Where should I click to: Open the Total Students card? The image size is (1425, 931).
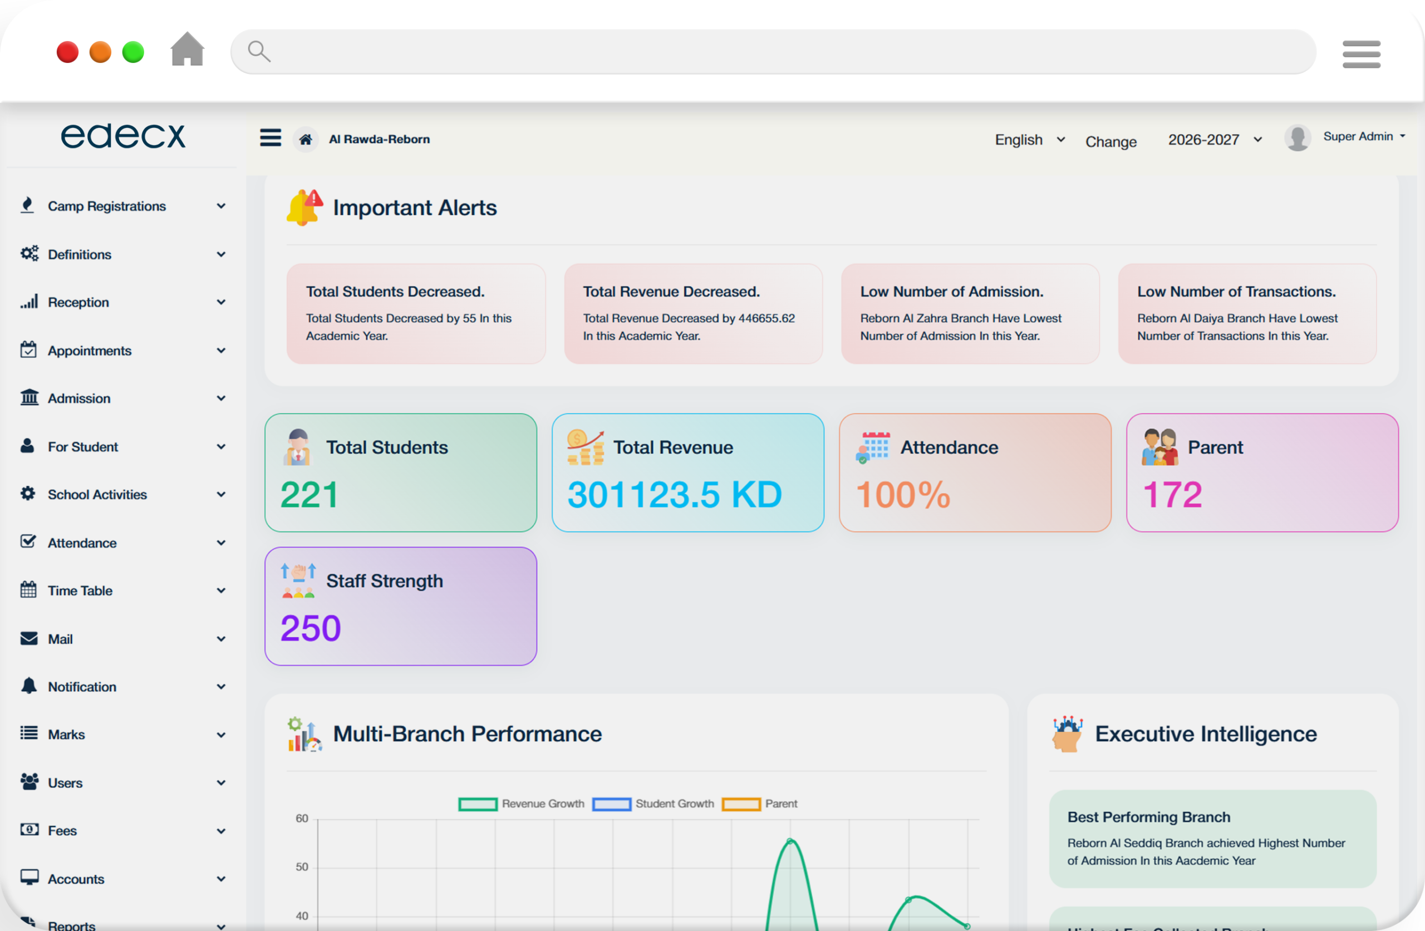click(x=401, y=472)
